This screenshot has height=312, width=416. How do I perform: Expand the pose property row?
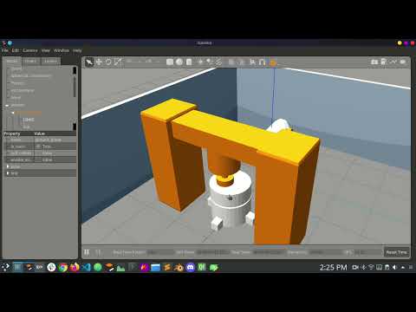[8, 166]
